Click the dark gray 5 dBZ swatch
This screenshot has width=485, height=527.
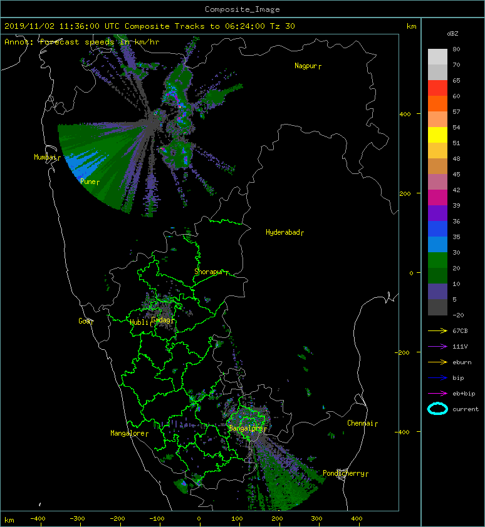click(437, 307)
